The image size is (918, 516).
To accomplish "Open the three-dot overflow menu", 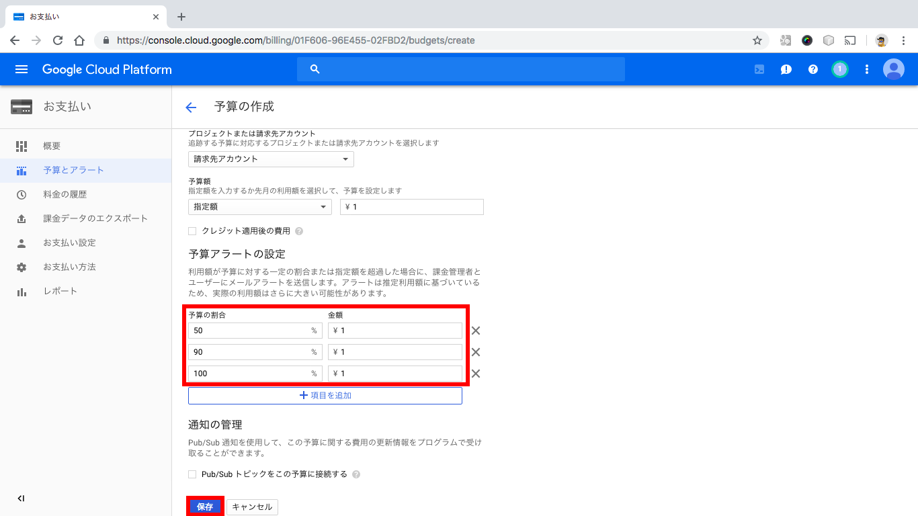I will point(866,69).
